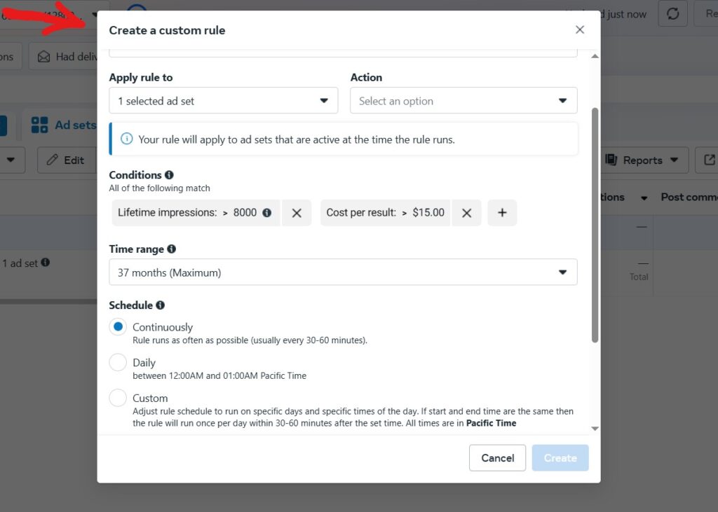718x512 pixels.
Task: Click the Edit button in background page
Action: pyautogui.click(x=67, y=160)
